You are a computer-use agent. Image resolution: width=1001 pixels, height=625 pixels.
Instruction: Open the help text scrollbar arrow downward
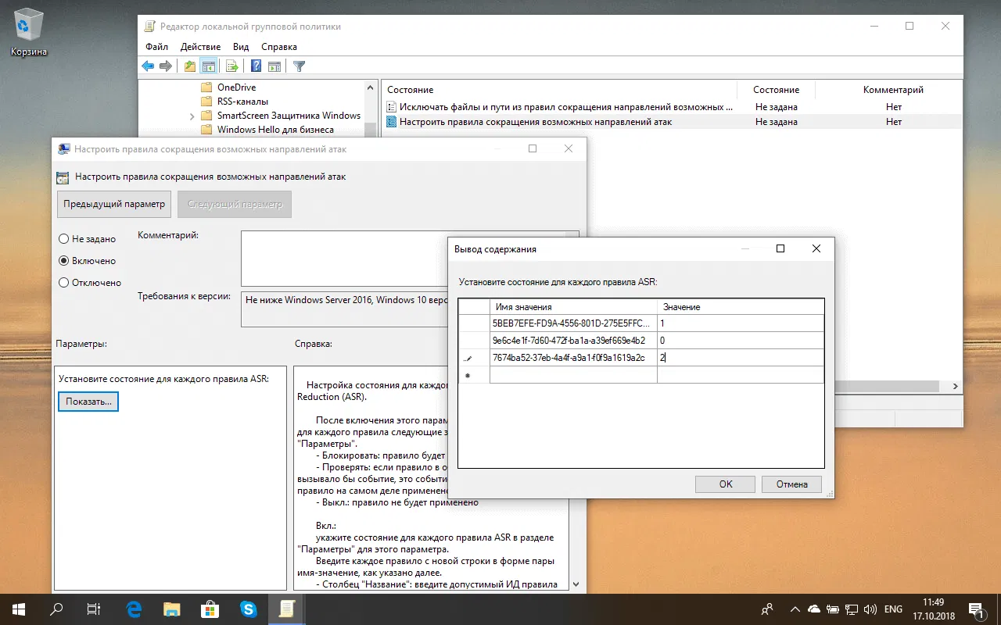576,584
